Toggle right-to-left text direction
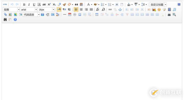Viewport: 184px width, 100px height. pyautogui.click(x=64, y=9)
